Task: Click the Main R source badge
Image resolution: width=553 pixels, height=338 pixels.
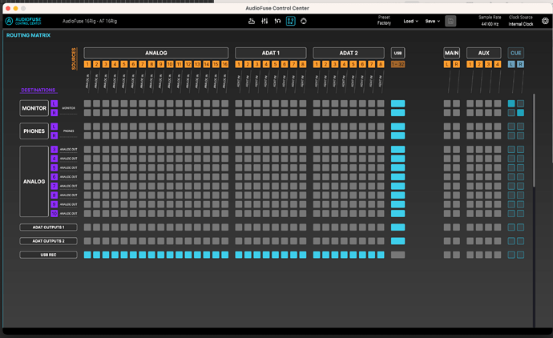Action: point(456,64)
